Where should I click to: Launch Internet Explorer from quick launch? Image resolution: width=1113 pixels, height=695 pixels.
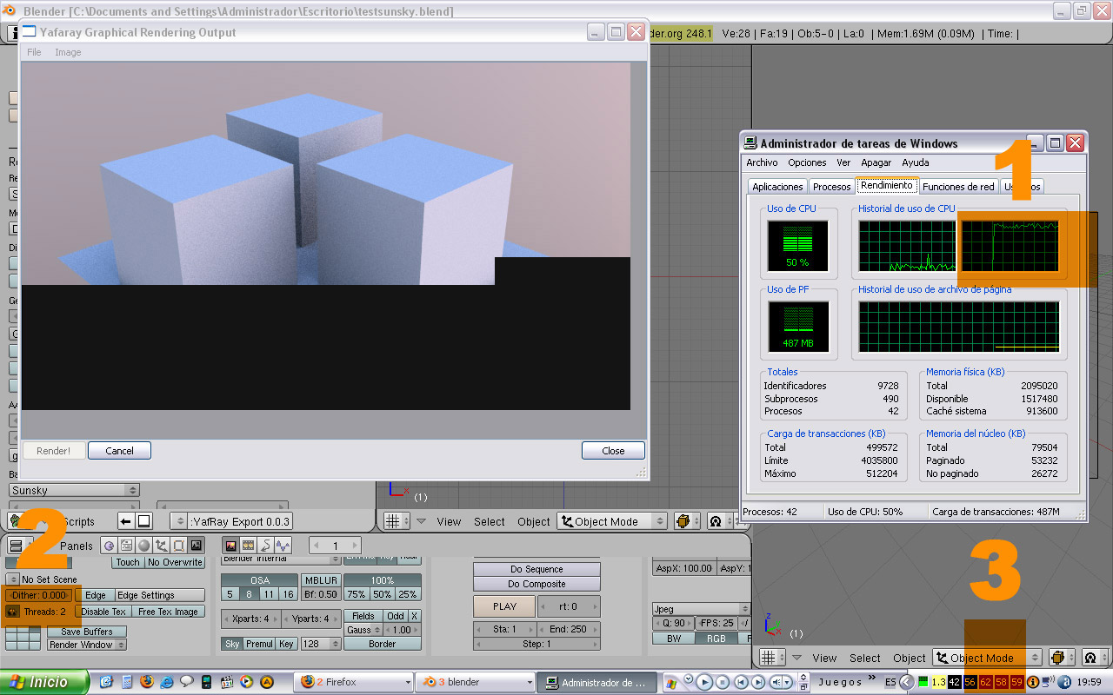166,682
